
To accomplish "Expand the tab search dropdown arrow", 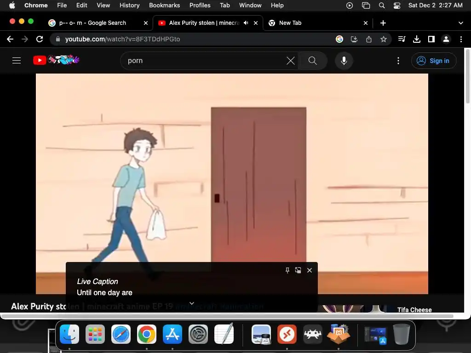I will (461, 23).
